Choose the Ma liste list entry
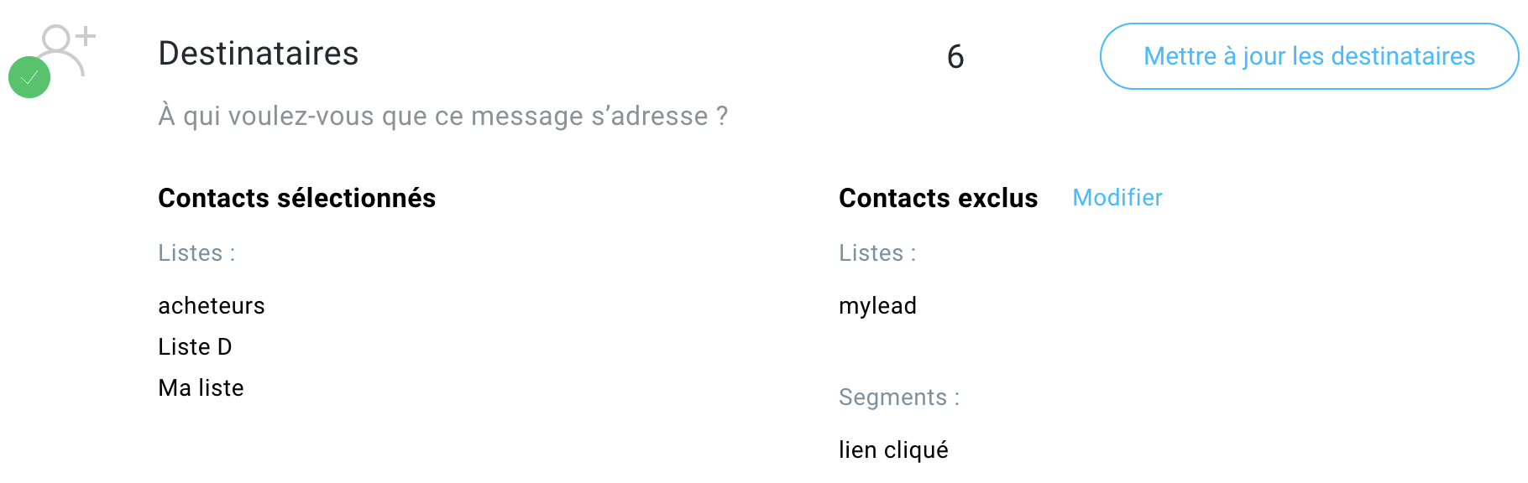This screenshot has width=1528, height=483. [x=201, y=387]
